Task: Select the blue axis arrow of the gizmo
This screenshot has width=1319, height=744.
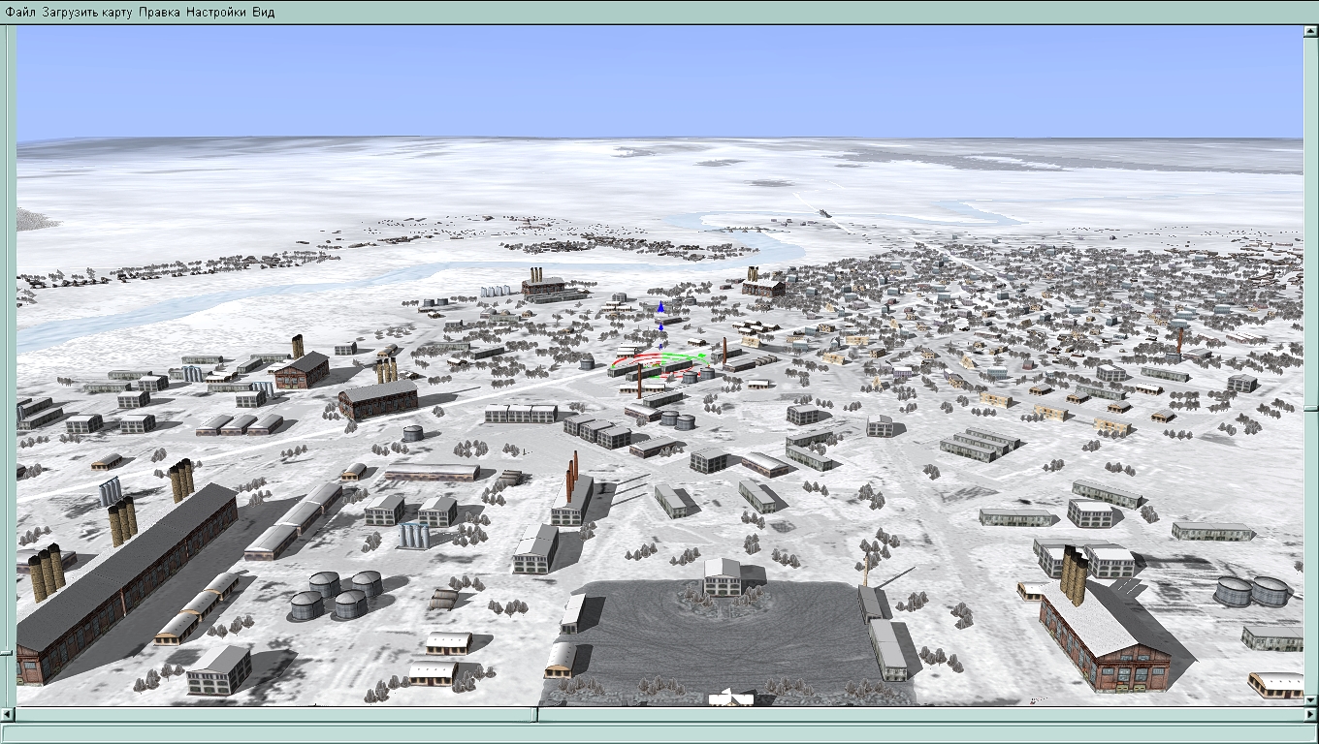Action: 661,307
